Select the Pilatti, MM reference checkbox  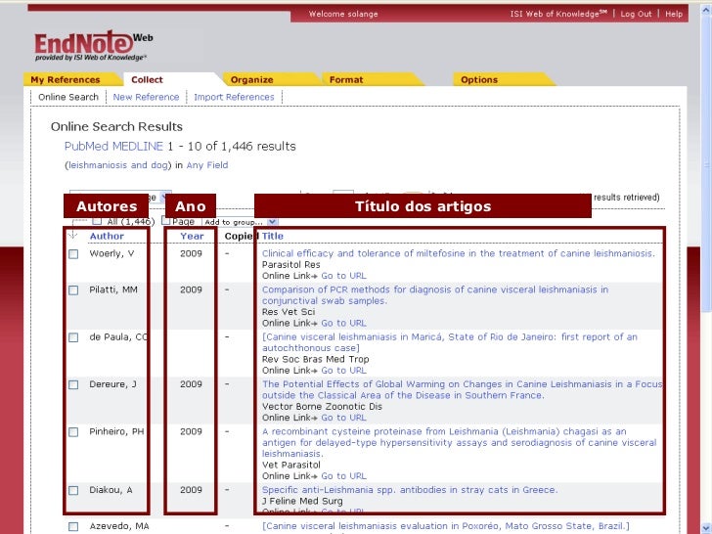pos(73,290)
